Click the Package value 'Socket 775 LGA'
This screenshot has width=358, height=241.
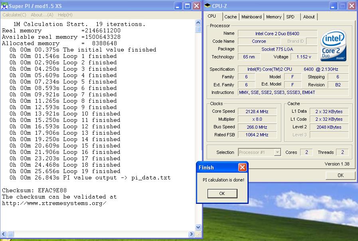(277, 49)
